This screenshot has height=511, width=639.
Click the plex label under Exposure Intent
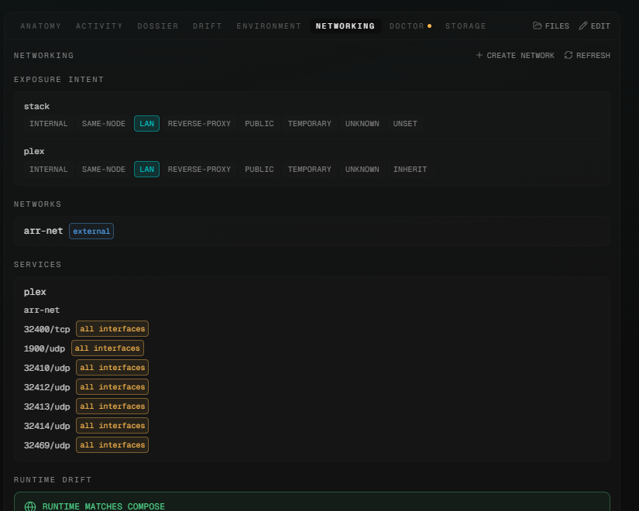tap(34, 151)
